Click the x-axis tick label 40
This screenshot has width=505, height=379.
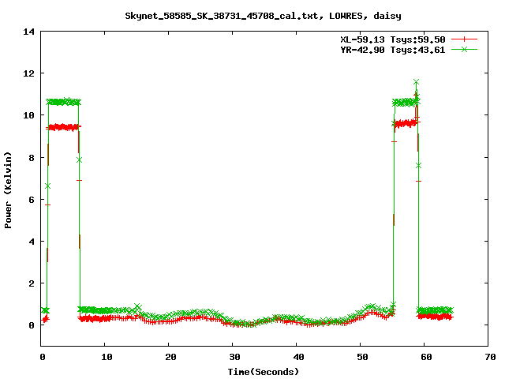(x=298, y=357)
